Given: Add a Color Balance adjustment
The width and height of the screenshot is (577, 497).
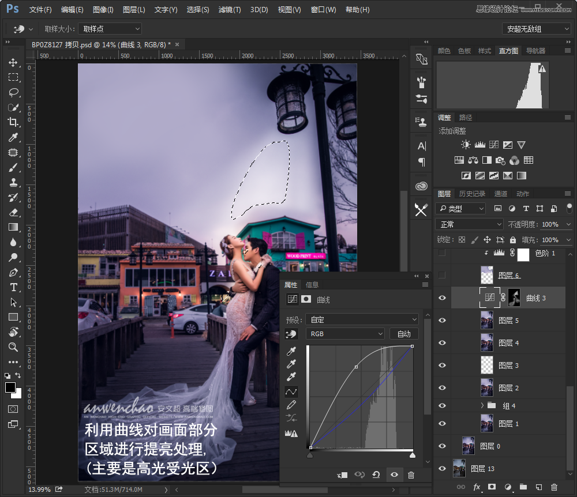Looking at the screenshot, I should pos(473,160).
